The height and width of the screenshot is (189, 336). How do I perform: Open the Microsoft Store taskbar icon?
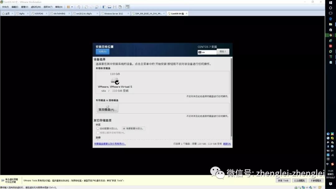coord(330,30)
